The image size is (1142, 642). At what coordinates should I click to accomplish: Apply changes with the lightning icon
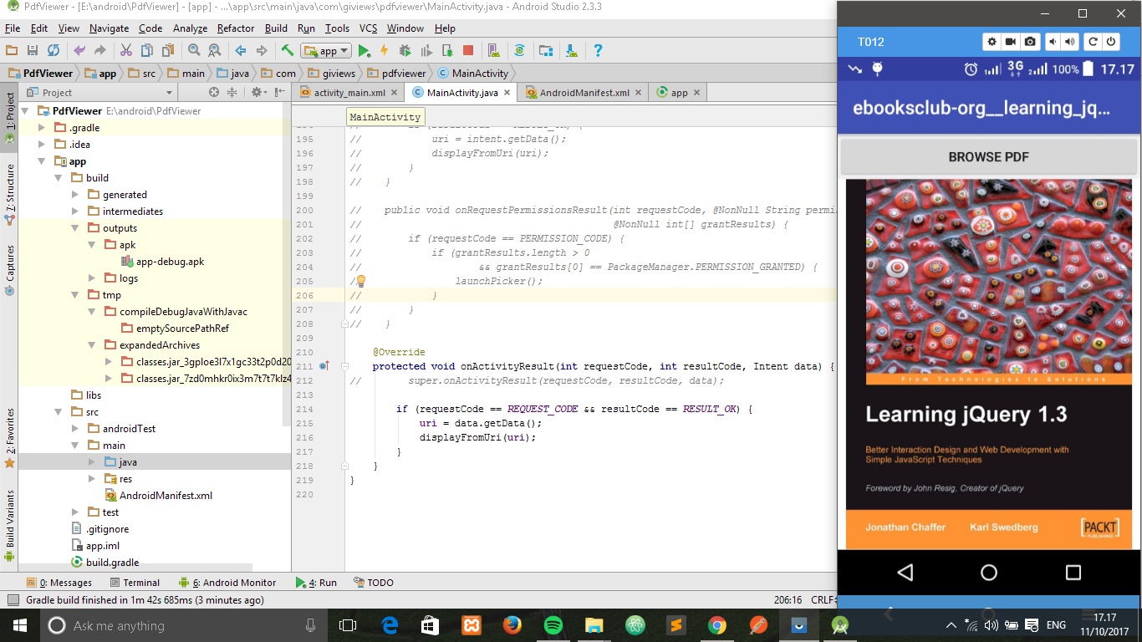pos(385,50)
